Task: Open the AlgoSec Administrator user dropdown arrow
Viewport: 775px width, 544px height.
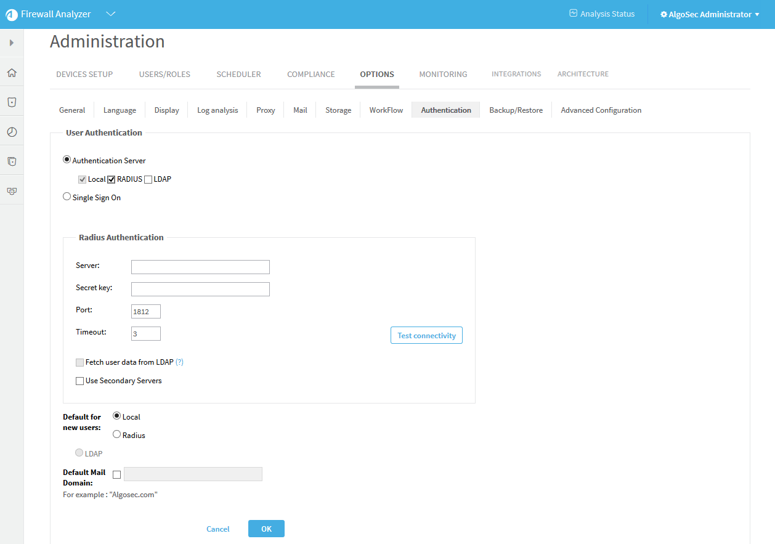Action: click(x=757, y=14)
